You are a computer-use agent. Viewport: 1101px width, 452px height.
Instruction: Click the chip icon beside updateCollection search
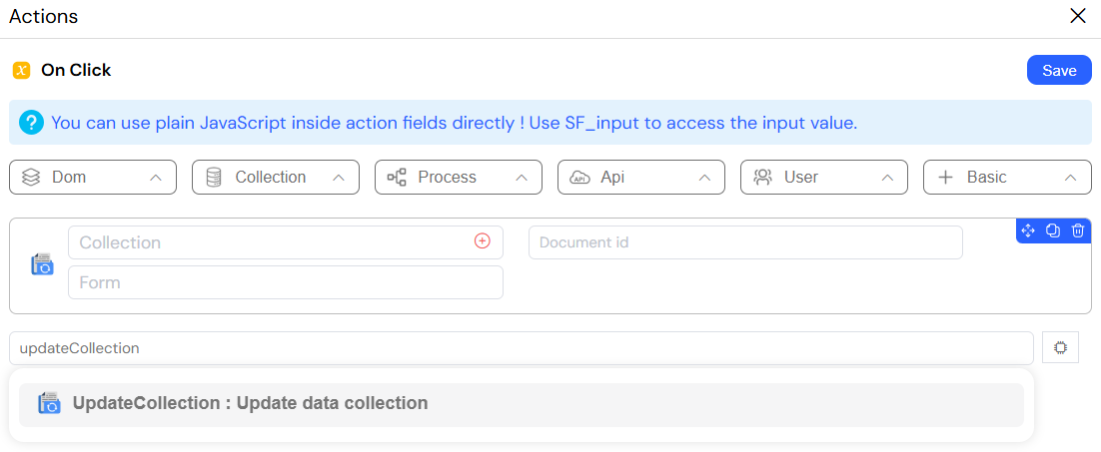click(1060, 347)
